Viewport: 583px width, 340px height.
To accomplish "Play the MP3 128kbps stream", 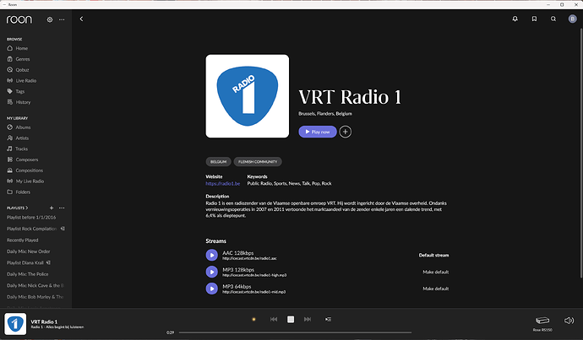I will tap(212, 272).
